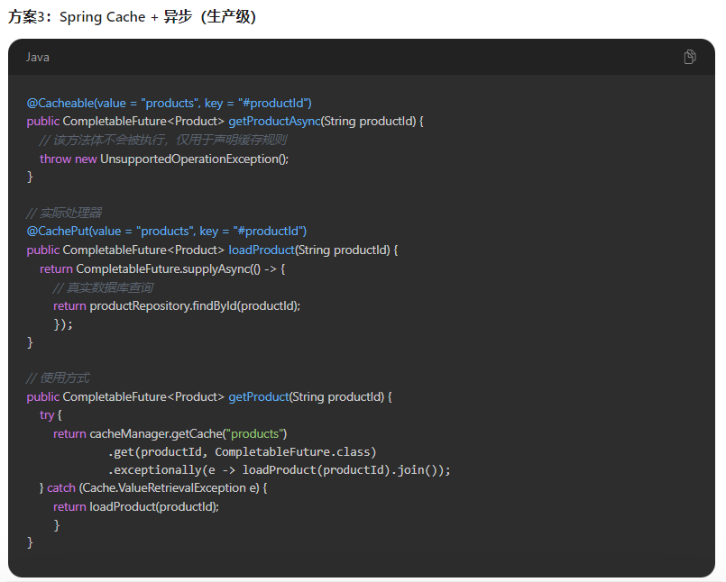
Task: Click comment '// 该方法体不会被执行, 仅用于声明缓存规则'
Action: [163, 140]
